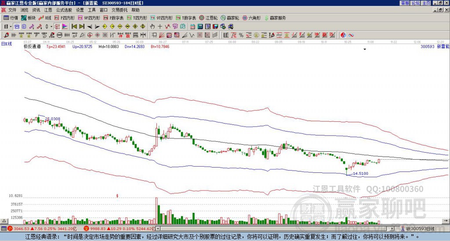Open the P四方形 square tool
Screen dimensions: 450x241
65,18
